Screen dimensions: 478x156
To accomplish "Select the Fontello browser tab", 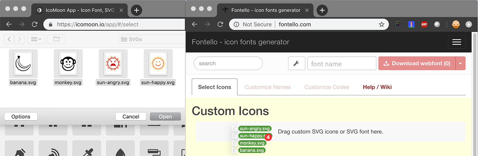I will pos(265,10).
